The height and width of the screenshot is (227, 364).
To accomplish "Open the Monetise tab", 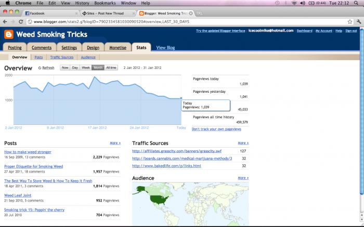I will click(118, 48).
